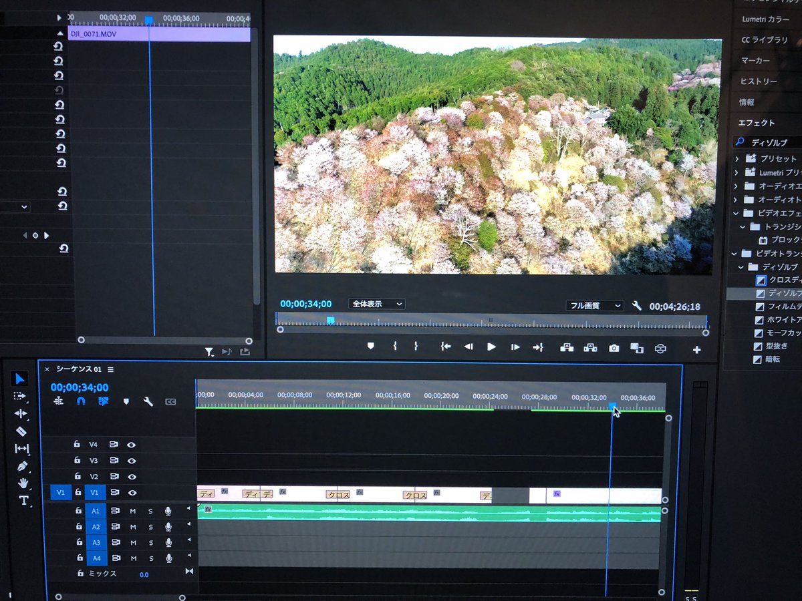Toggle the lock on track V3
Image resolution: width=802 pixels, height=601 pixels.
[x=78, y=461]
